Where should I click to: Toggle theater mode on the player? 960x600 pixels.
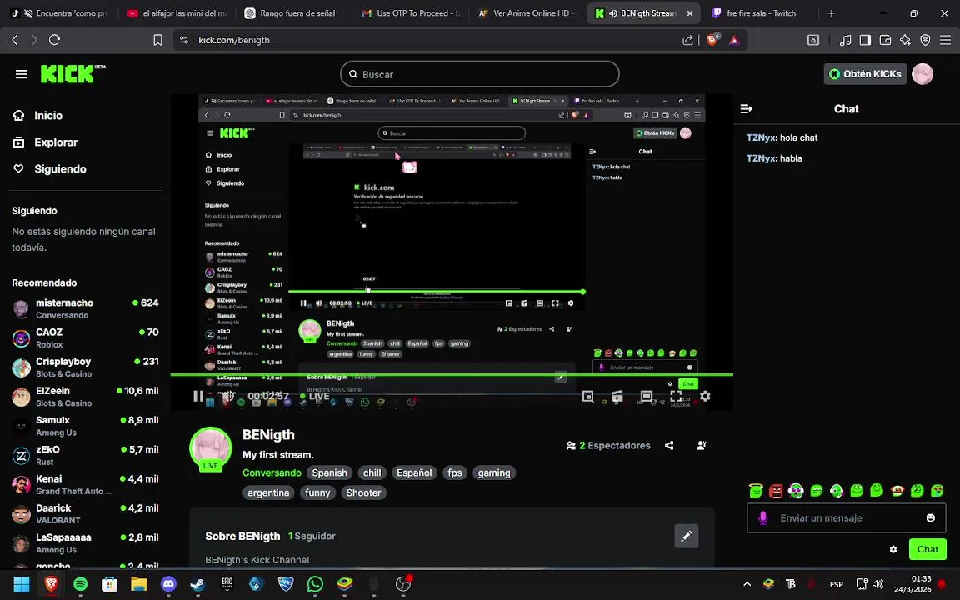[646, 396]
